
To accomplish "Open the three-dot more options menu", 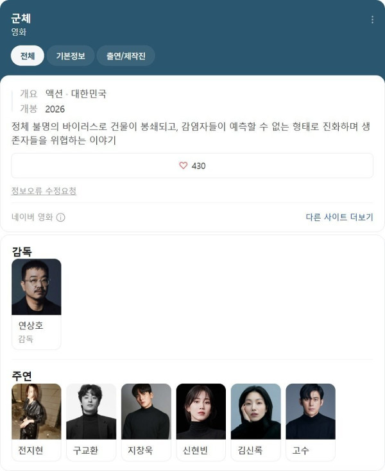I will [x=372, y=19].
